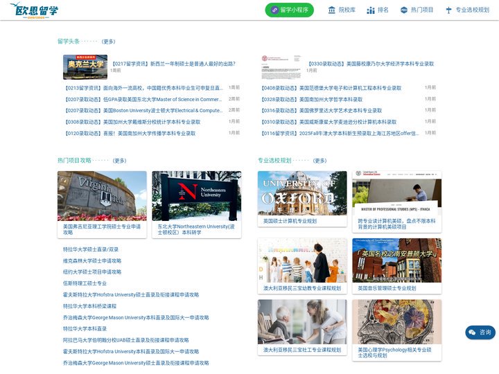Open 0217留学资讯 新西兰一年制硕士 article
Screen dimensions: 499x374
tap(174, 64)
